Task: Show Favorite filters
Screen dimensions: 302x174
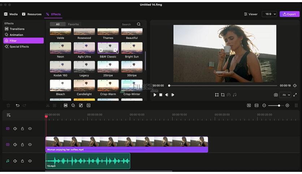Action: [73, 24]
